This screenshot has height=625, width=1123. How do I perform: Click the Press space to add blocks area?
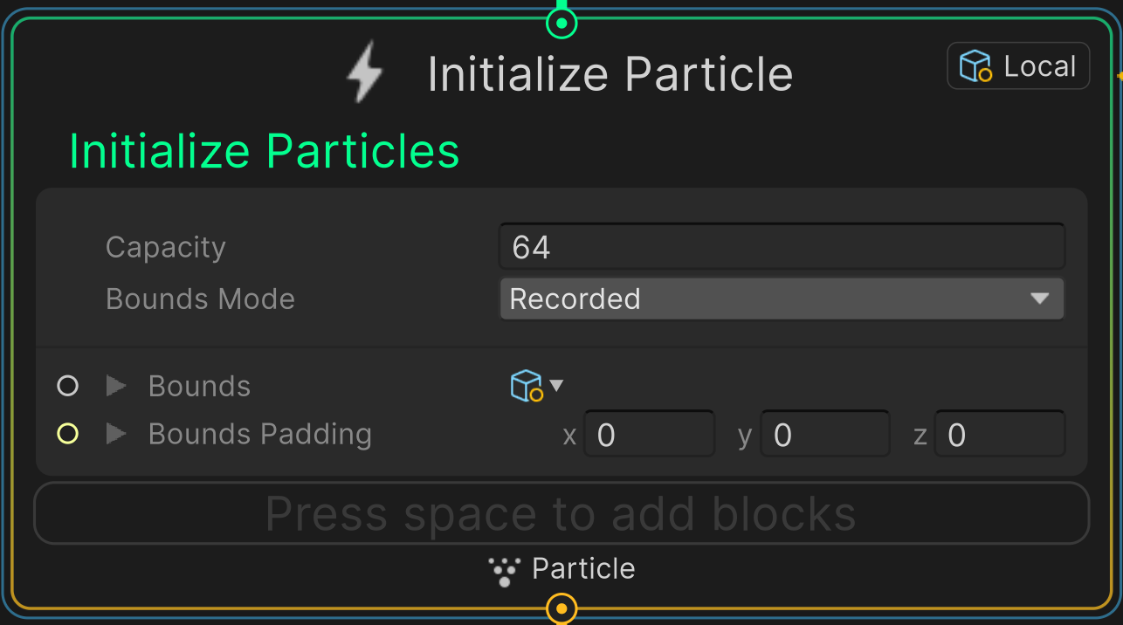(561, 513)
